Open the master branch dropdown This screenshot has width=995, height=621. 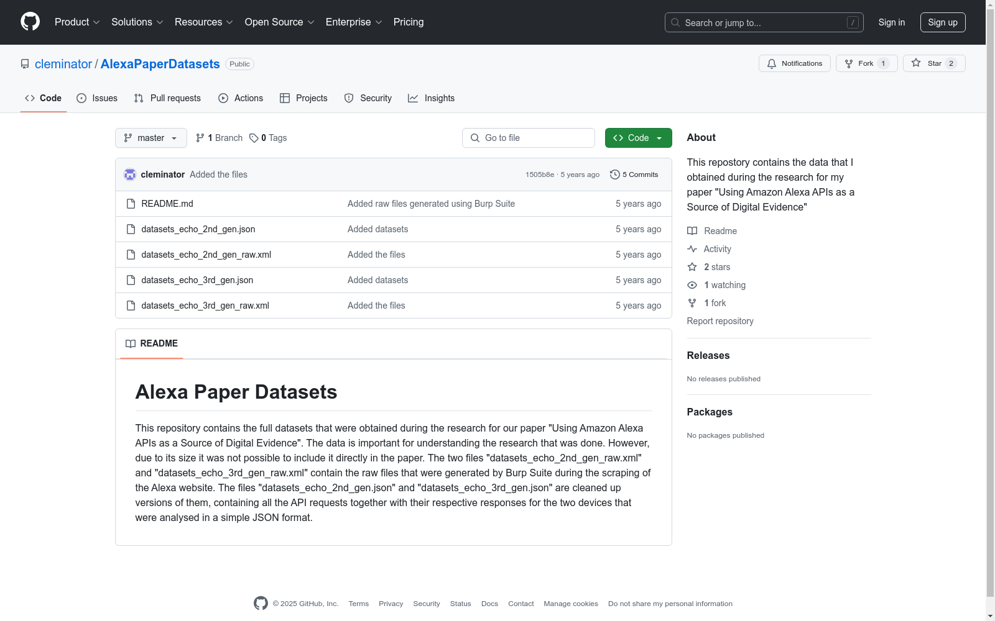tap(151, 138)
